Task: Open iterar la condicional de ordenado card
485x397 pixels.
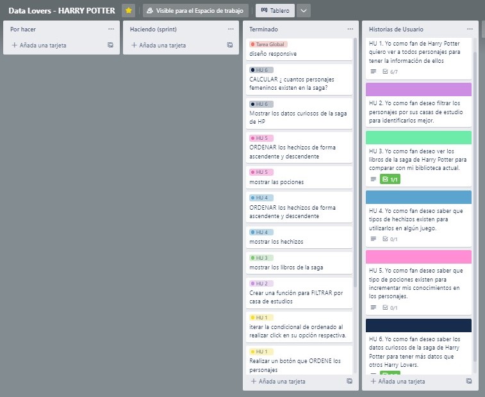Action: (x=299, y=326)
